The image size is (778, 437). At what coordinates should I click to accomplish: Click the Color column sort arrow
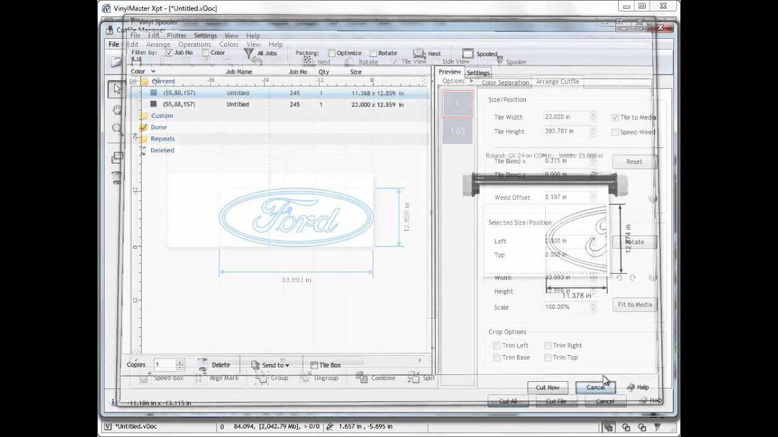click(153, 72)
